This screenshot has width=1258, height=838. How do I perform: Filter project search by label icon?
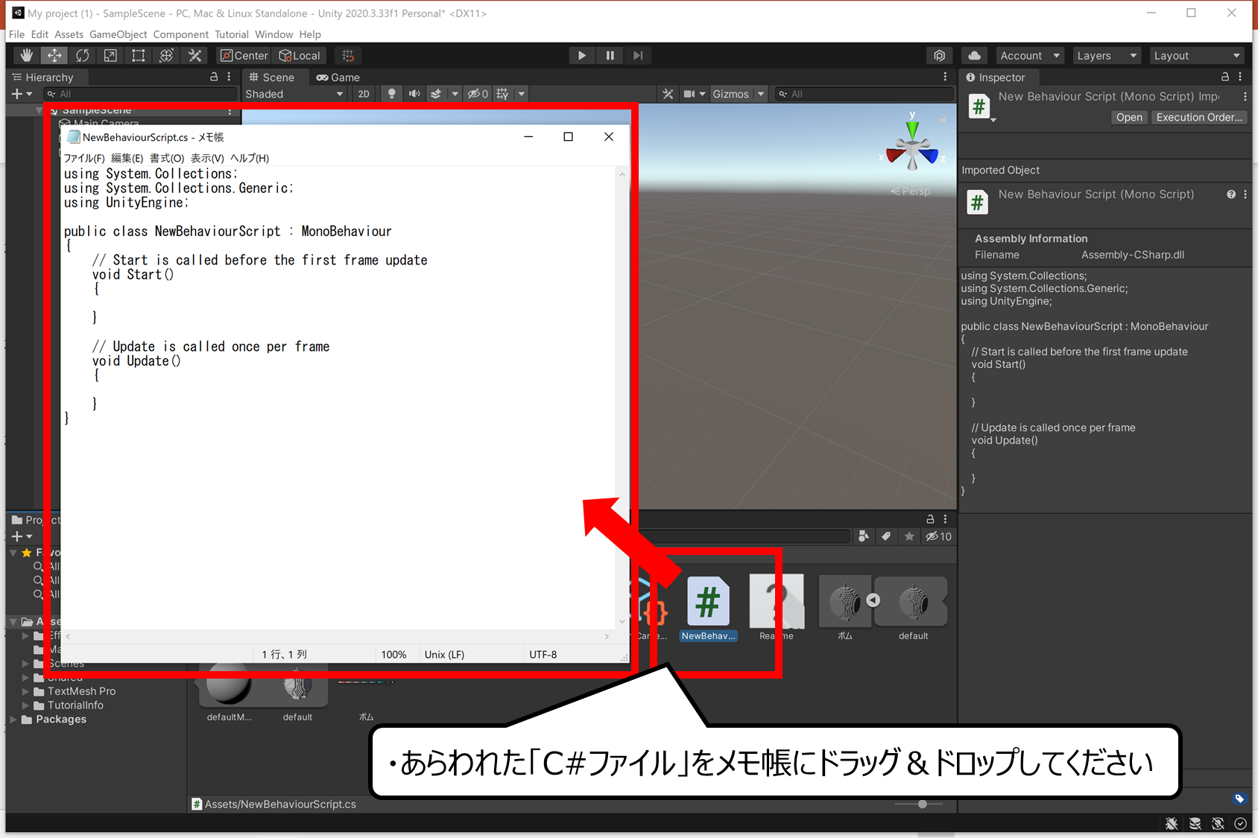[x=886, y=536]
